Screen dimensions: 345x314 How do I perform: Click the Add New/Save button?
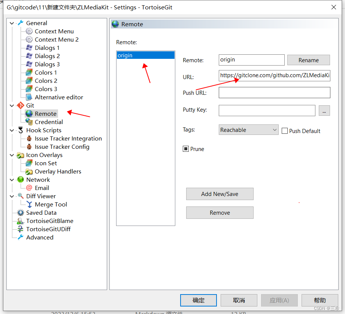220,194
